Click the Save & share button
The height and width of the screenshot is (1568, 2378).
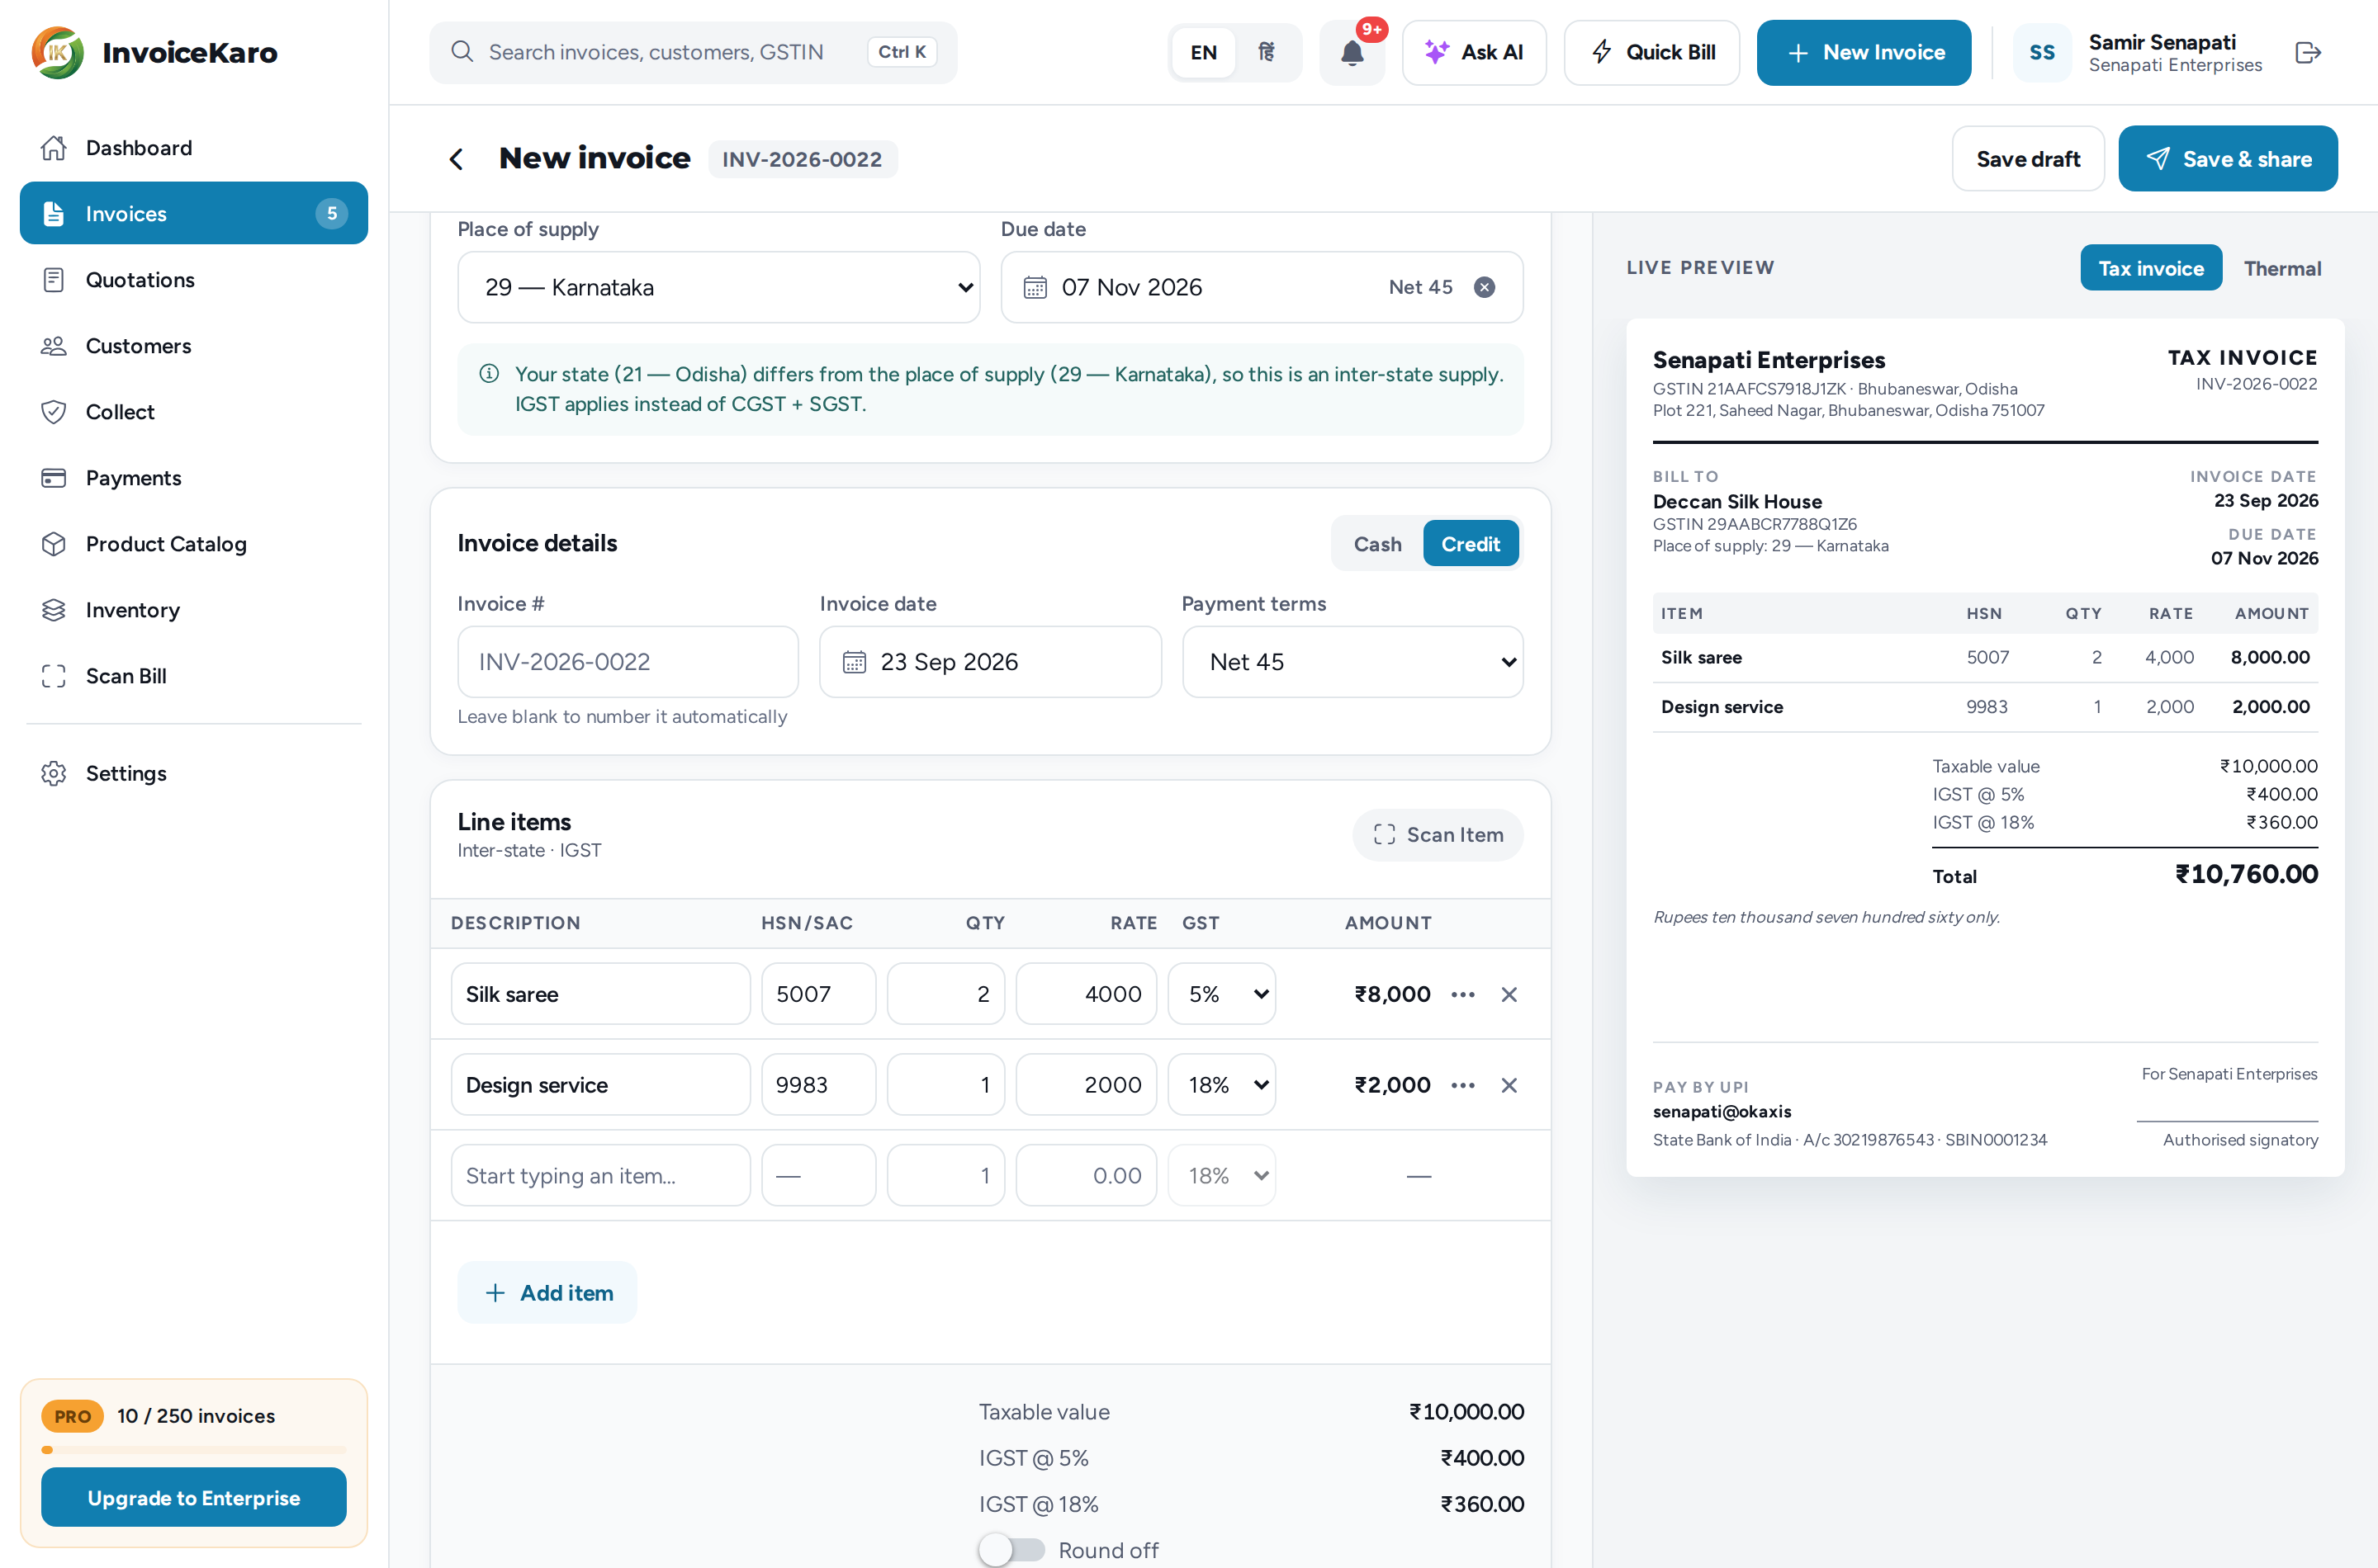point(2228,159)
